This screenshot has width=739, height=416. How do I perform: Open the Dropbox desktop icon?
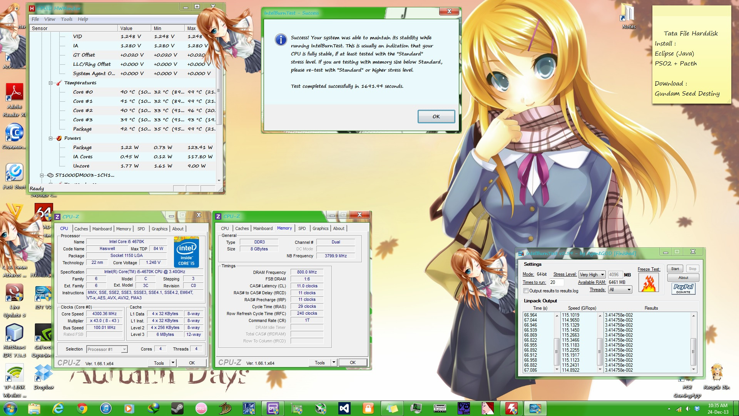tap(43, 377)
